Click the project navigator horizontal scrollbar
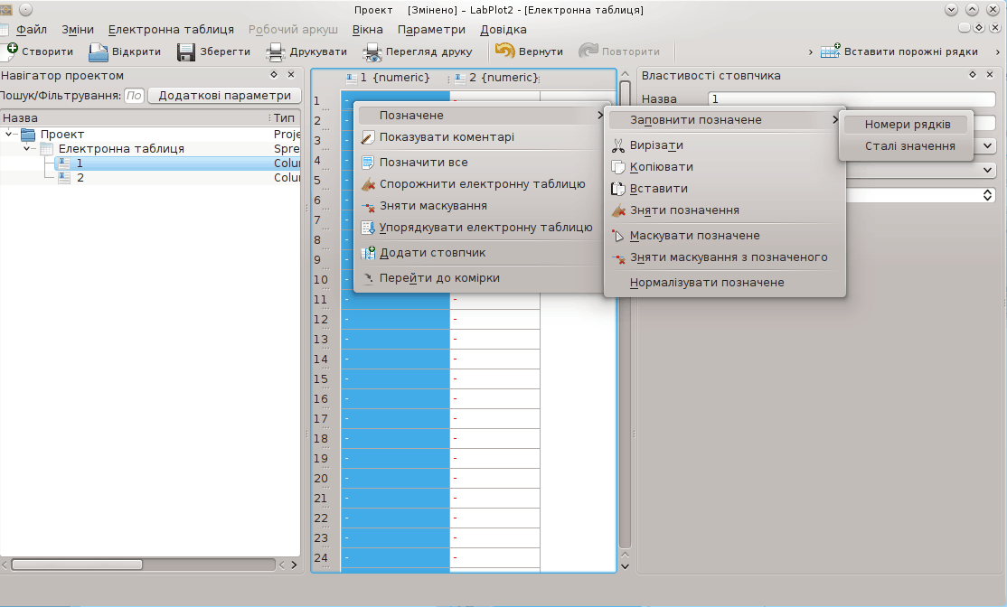 (x=77, y=565)
